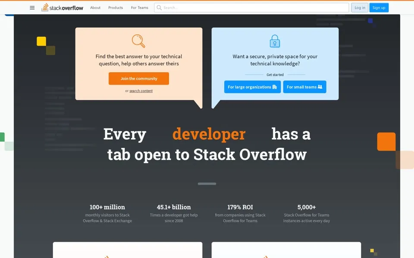Viewport: 414px width, 258px height.
Task: Click 'Times a developer got help since 2008' text
Action: [174, 218]
